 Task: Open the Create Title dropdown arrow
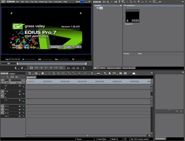107,74
